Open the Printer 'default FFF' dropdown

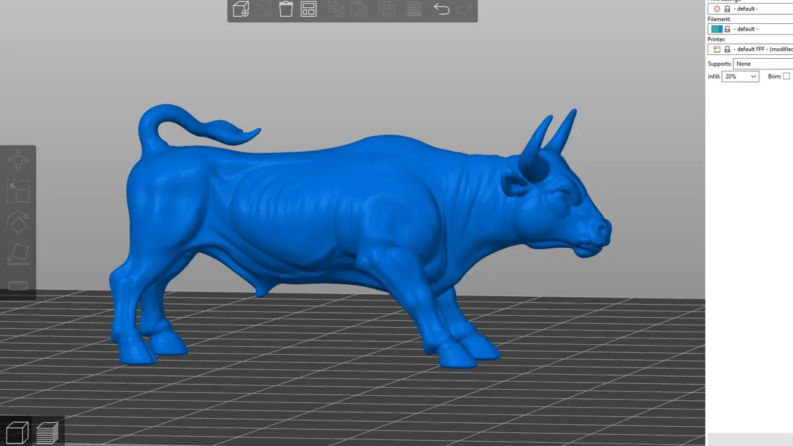750,50
